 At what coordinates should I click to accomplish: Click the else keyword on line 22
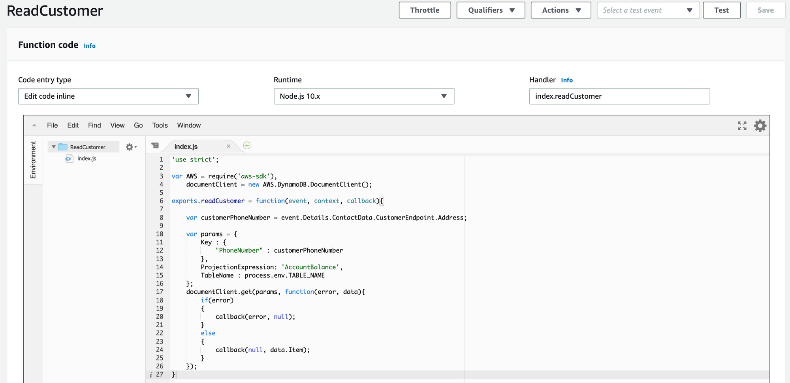208,333
